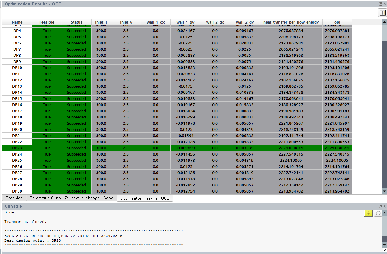Click console line 'Best Solution has an objective value'

coord(63,236)
